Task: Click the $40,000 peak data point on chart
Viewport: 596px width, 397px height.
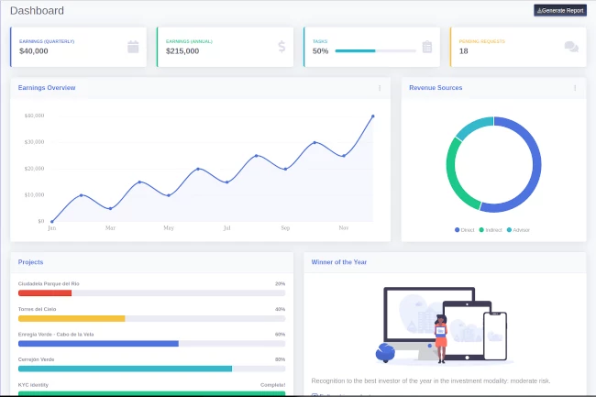Action: (373, 116)
